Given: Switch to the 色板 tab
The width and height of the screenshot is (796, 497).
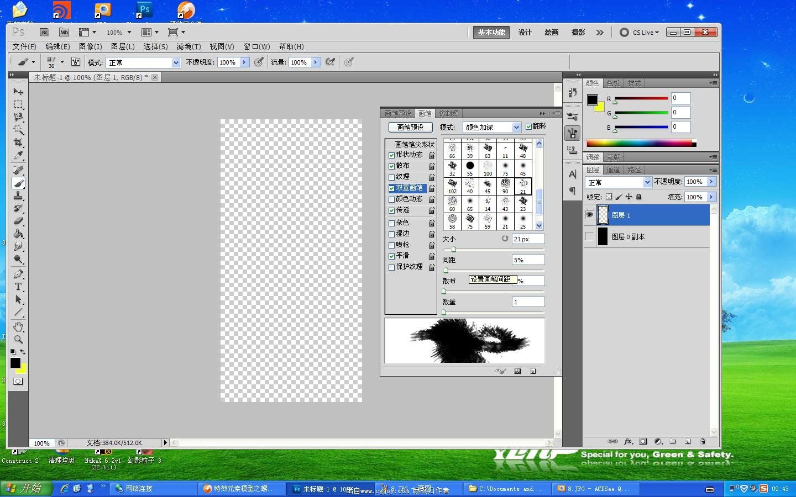Looking at the screenshot, I should [613, 83].
